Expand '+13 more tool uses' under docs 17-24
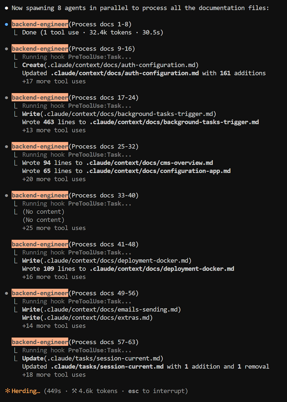Screen dimensions: 287x402 tap(54, 130)
